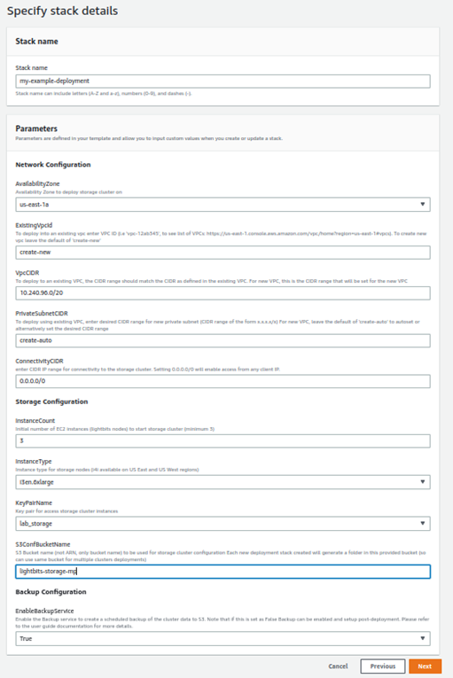Screen dimensions: 453x678
Task: Select the us-east-1a availability zone field
Action: [x=223, y=205]
